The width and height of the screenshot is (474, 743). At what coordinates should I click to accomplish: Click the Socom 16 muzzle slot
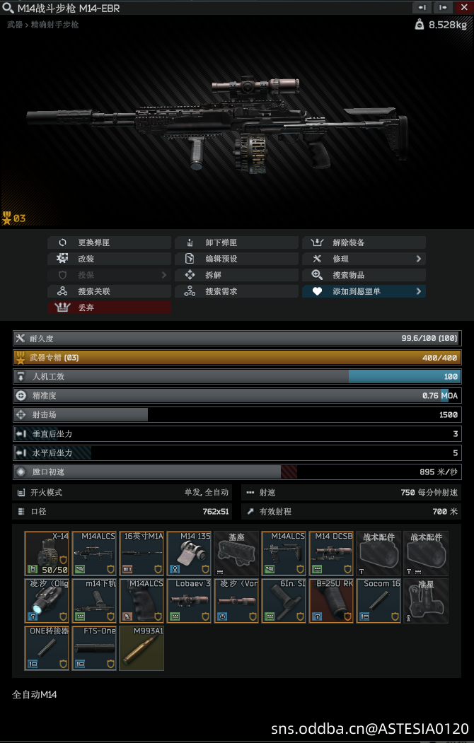[378, 600]
